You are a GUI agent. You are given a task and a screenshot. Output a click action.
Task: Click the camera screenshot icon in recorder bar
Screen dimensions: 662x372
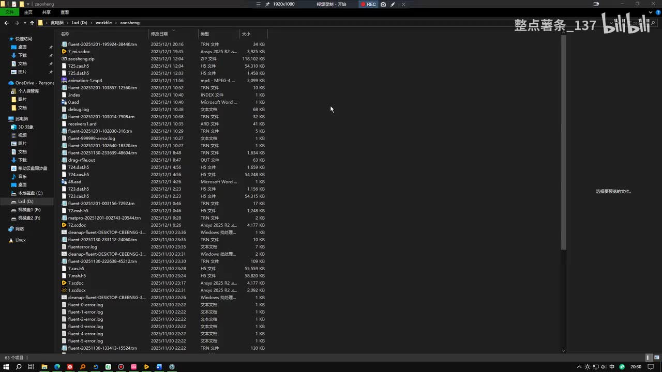pos(383,4)
